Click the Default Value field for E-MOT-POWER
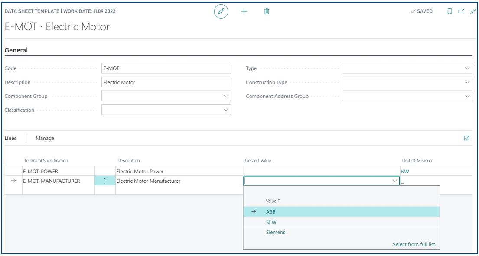The image size is (479, 256). [321, 172]
